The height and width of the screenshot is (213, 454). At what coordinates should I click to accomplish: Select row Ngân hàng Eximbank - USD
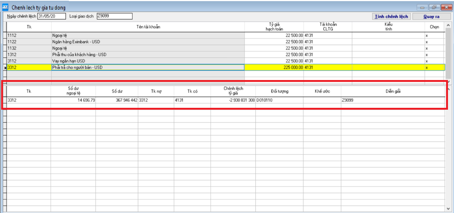[147, 42]
